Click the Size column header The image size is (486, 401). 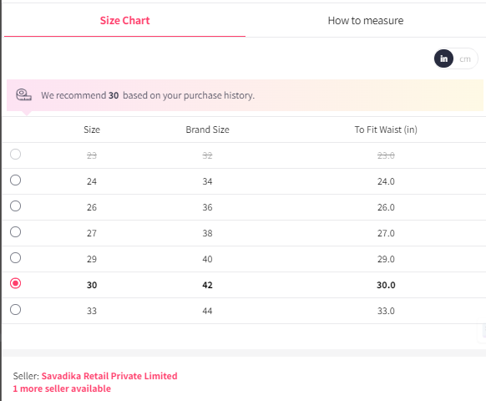[x=92, y=129]
